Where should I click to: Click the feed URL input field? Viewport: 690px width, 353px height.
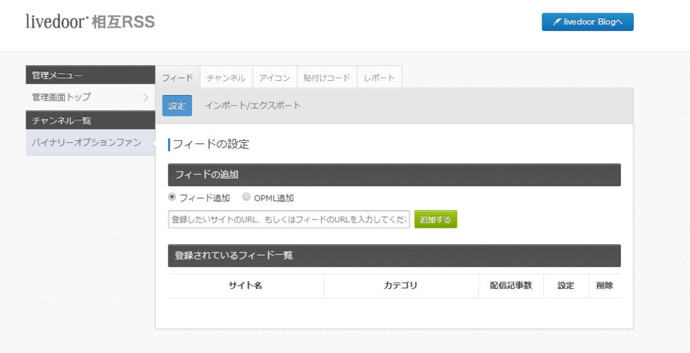pos(288,220)
